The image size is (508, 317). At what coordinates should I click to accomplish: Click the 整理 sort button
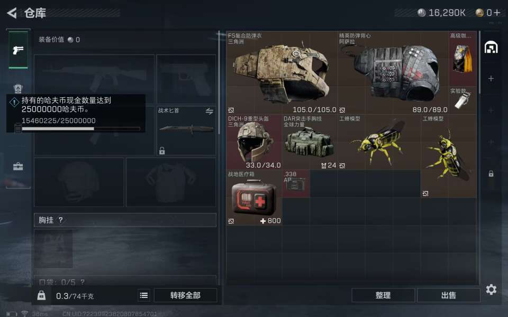coord(383,295)
